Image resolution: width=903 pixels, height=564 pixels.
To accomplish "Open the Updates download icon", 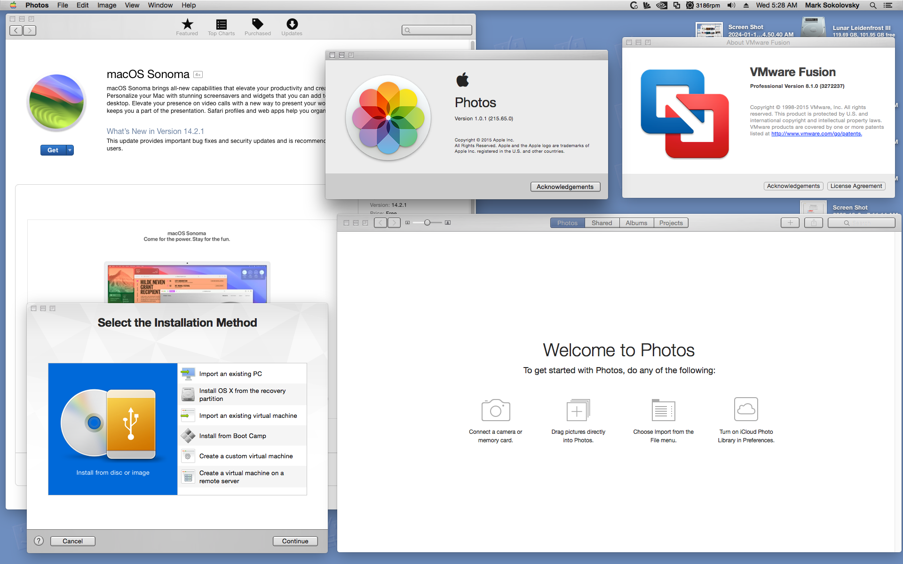I will point(292,24).
